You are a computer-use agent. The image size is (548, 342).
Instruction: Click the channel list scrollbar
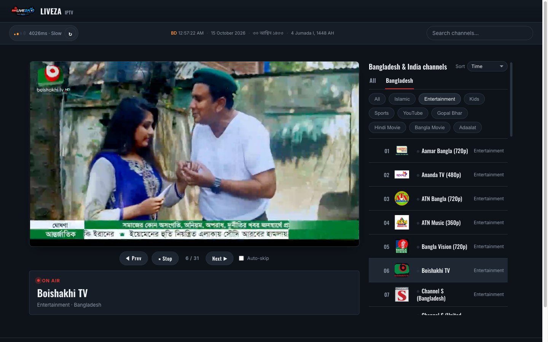click(511, 100)
